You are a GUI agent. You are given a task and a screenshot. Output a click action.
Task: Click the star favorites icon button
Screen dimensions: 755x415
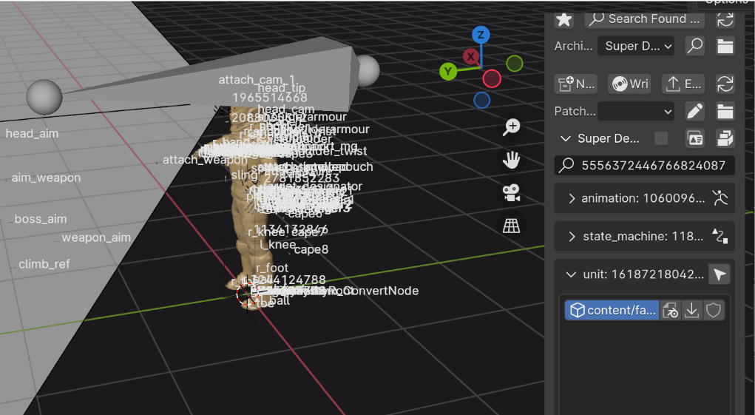563,20
